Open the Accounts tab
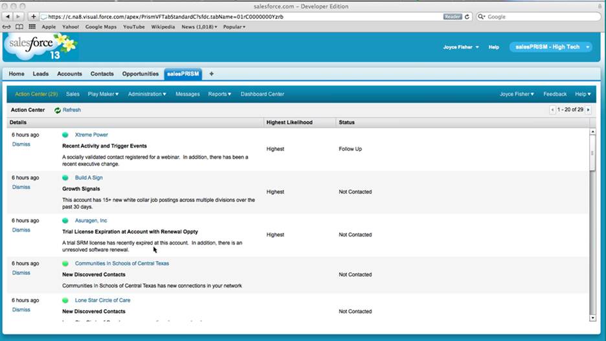The width and height of the screenshot is (606, 341). click(69, 74)
